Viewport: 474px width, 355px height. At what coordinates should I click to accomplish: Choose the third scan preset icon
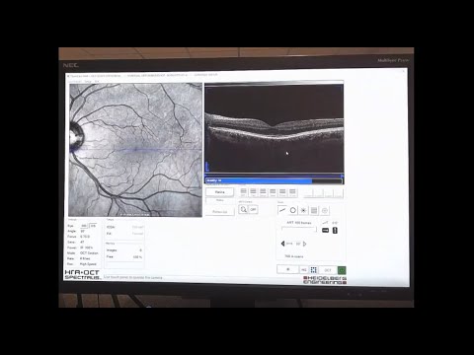click(x=263, y=192)
